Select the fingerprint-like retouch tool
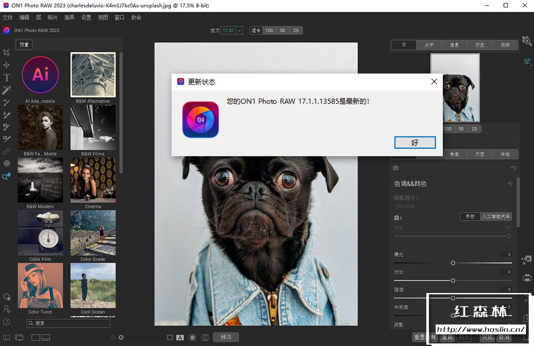The height and width of the screenshot is (346, 534). click(x=6, y=164)
